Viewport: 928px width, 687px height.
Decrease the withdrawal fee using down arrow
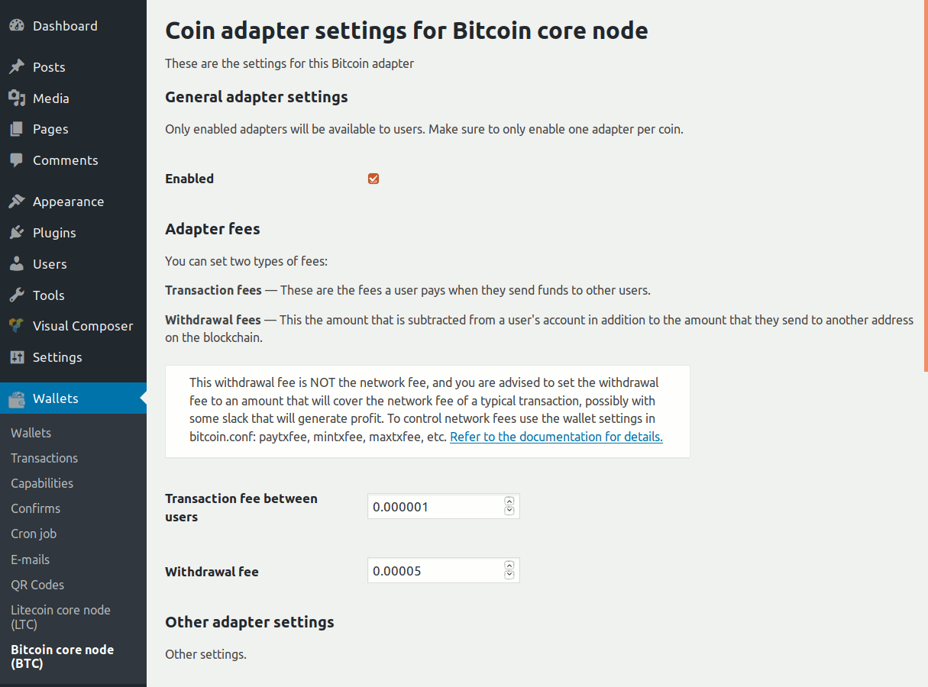coord(509,575)
